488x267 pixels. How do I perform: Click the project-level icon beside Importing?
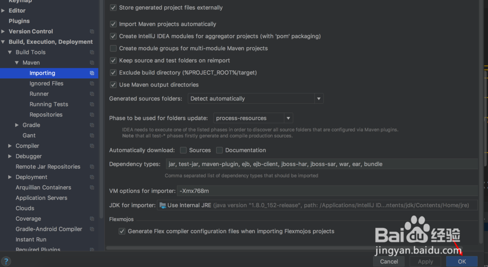92,73
